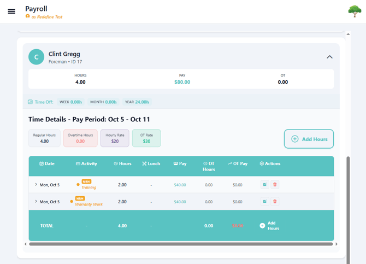Click the Training activity label
This screenshot has width=366, height=264.
[x=88, y=187]
